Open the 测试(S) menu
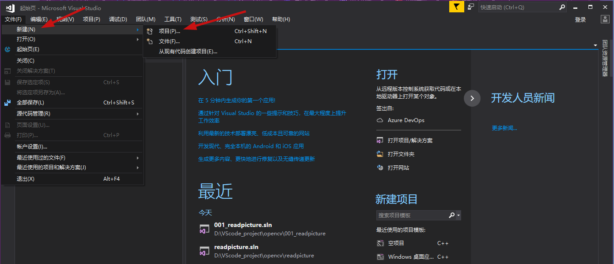 coord(199,19)
